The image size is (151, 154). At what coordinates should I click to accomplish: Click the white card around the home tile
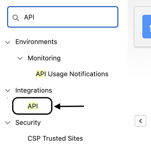tap(142, 27)
